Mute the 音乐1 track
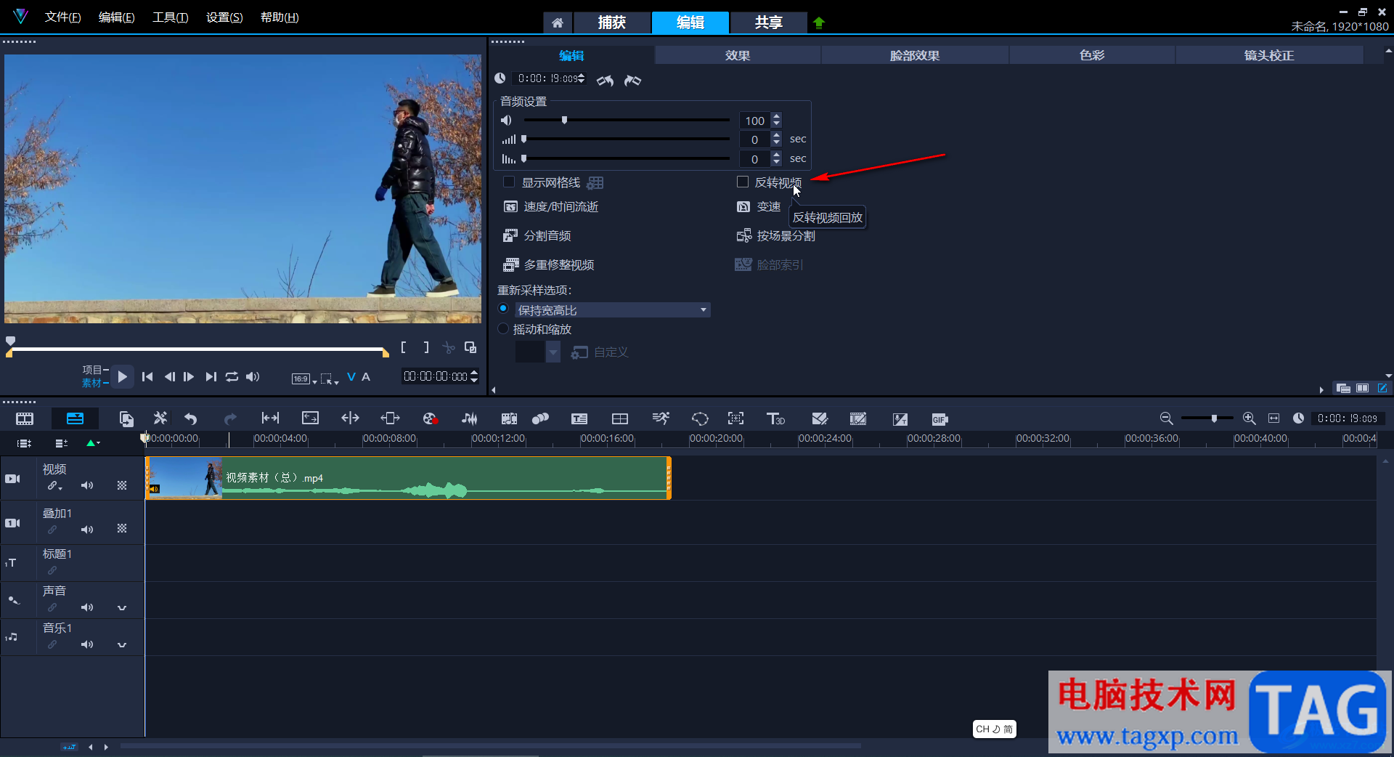The image size is (1394, 757). pos(87,644)
